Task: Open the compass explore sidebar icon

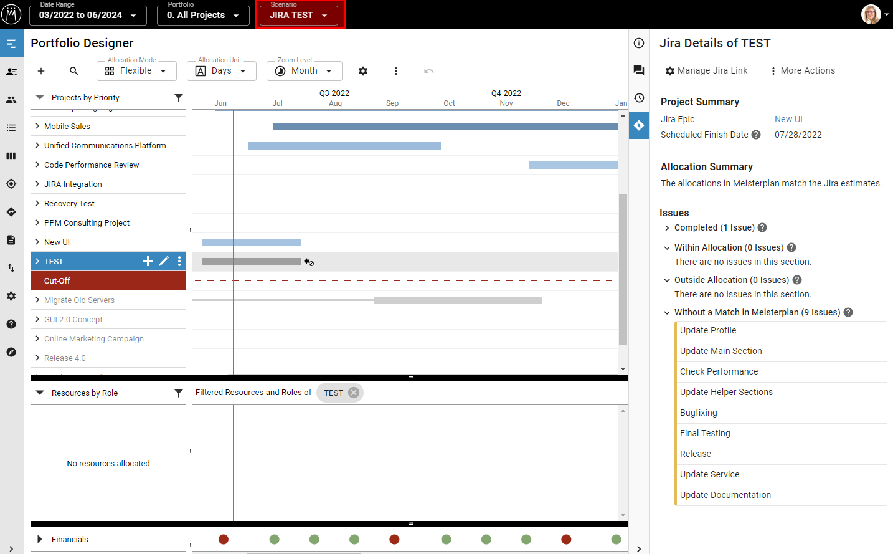Action: click(11, 352)
